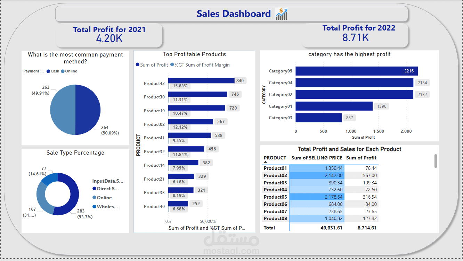
Task: Select the Product06 table row label
Action: click(275, 204)
